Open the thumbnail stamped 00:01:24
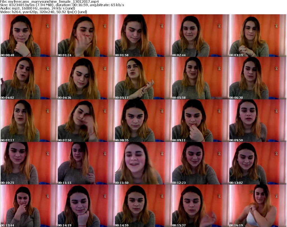This screenshot has width=287, height=227. tap(86, 36)
